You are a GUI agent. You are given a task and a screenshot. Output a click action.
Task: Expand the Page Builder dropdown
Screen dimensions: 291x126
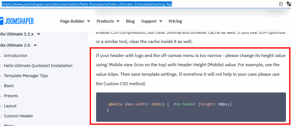pyautogui.click(x=75, y=21)
